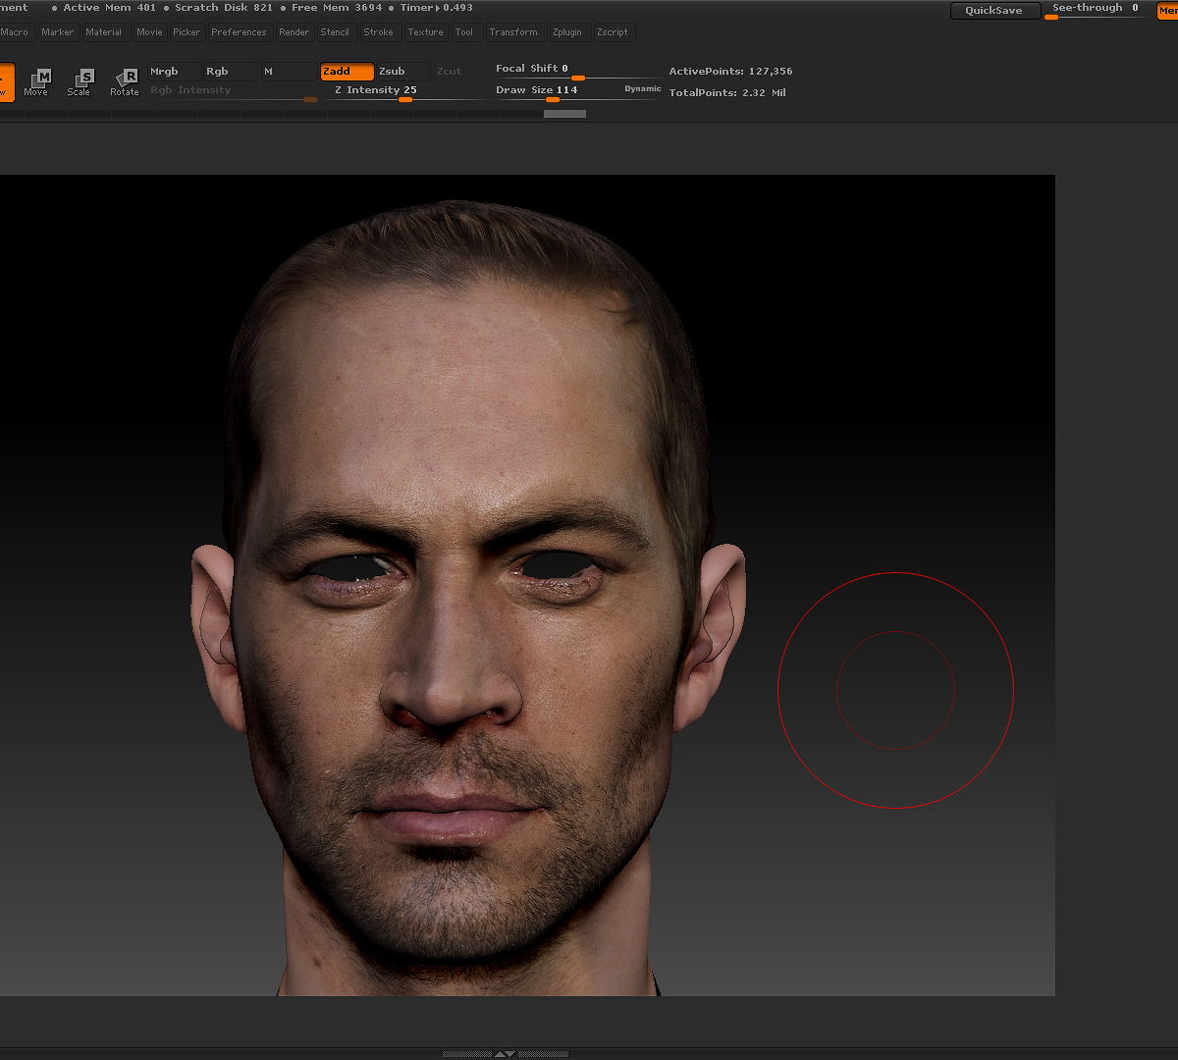
Task: Click the 3D head model in the canvas
Action: click(x=469, y=599)
